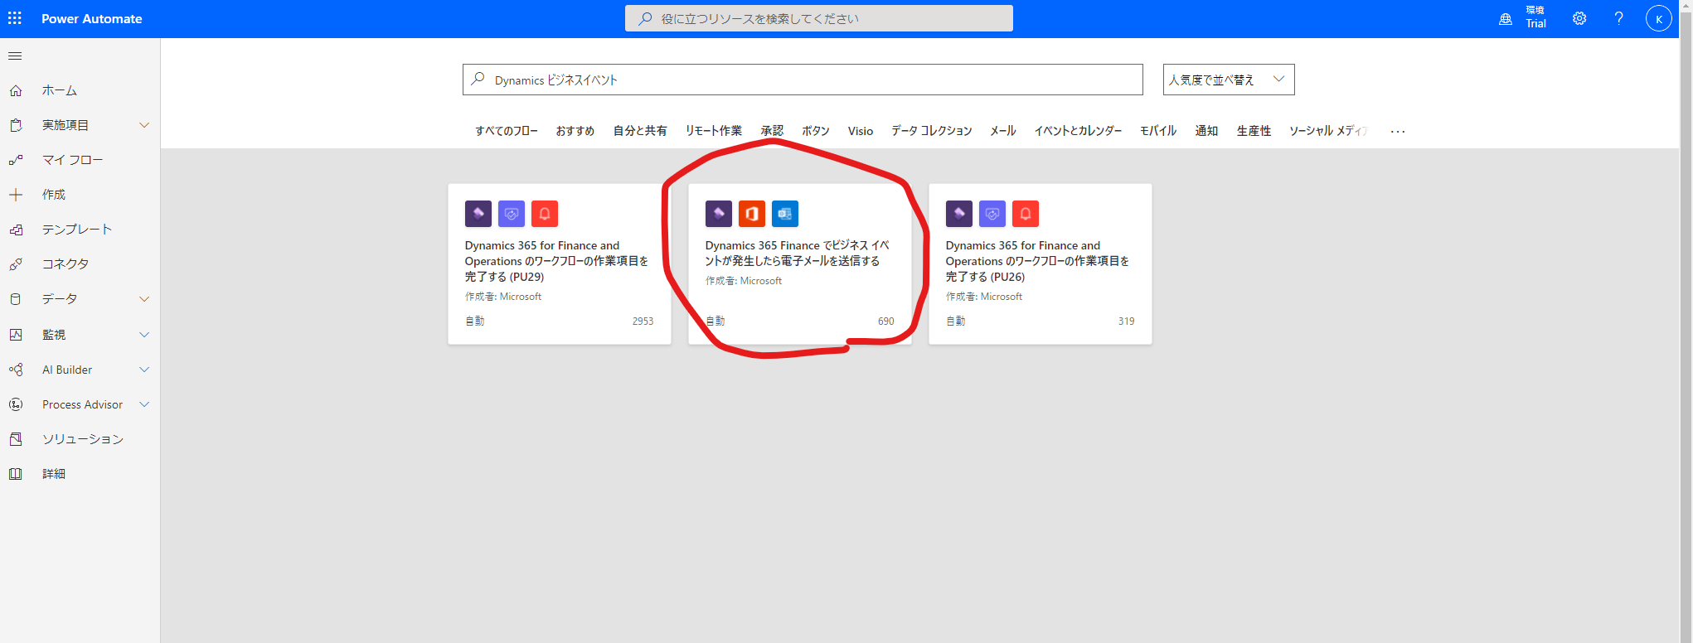Click notification bell icon on PU29 card

click(545, 214)
